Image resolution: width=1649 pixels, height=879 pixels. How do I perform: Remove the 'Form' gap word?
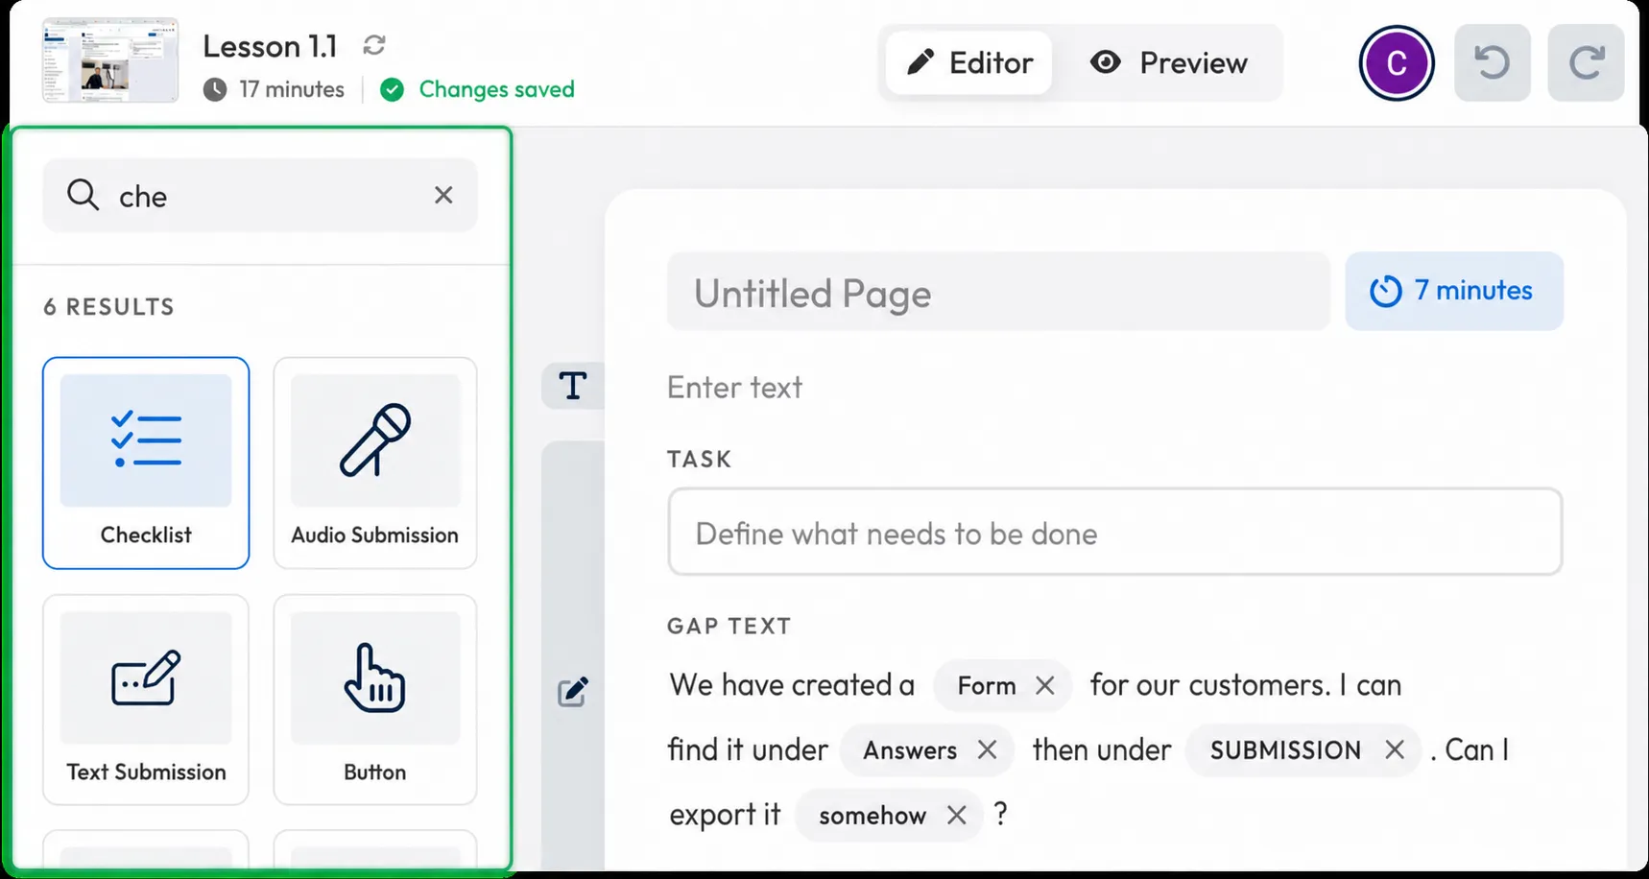1045,685
